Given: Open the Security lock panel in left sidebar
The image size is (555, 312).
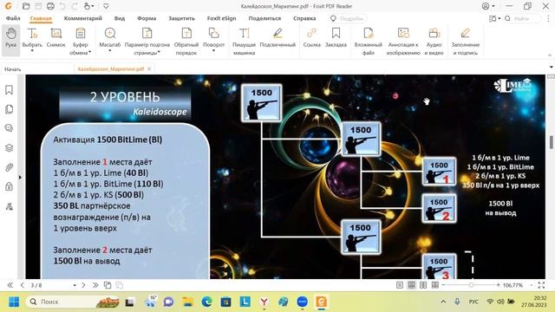Looking at the screenshot, I should tap(10, 187).
